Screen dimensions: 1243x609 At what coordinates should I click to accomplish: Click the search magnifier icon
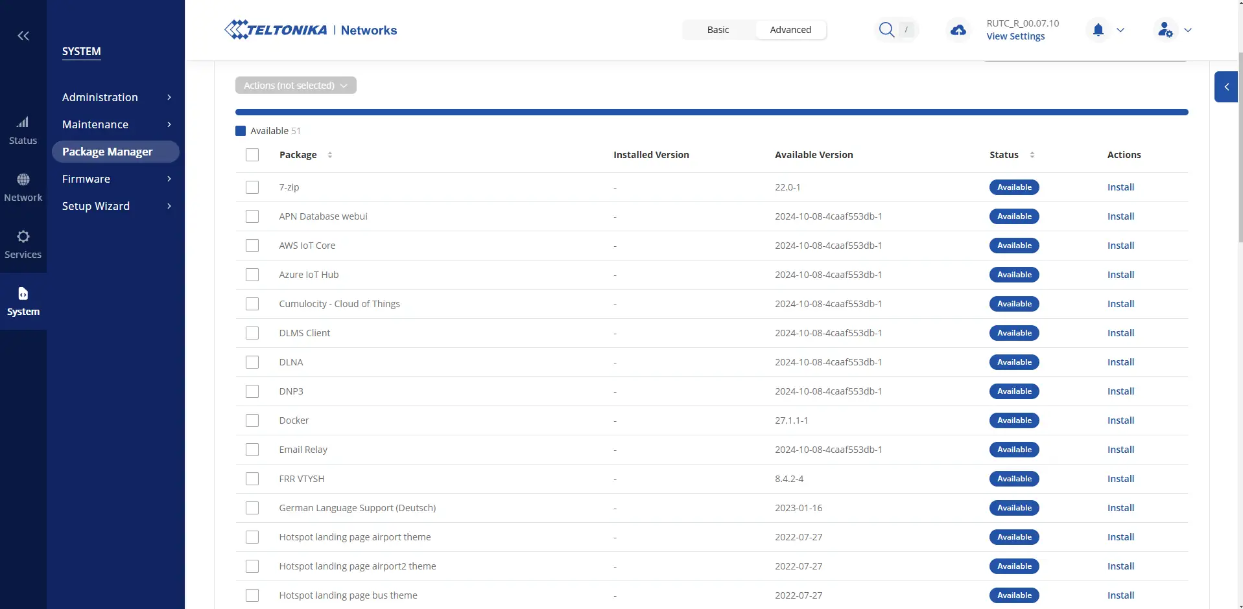[886, 30]
